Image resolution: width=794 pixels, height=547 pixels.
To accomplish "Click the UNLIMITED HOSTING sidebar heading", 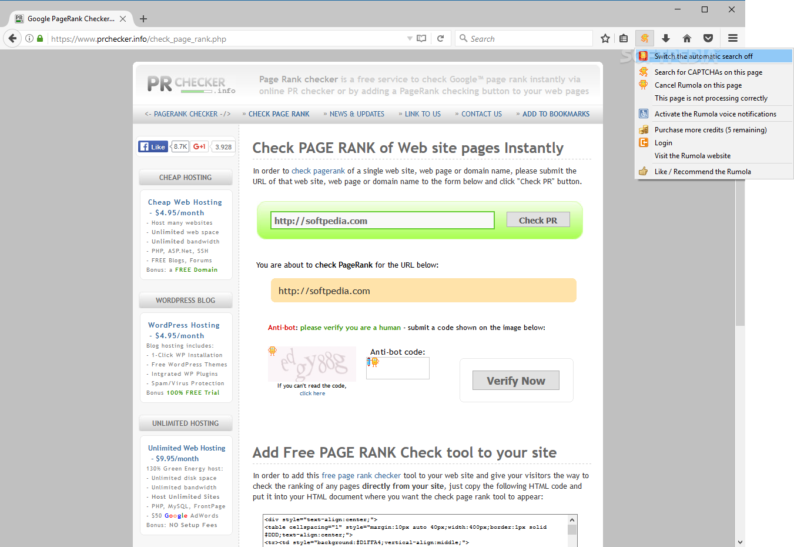I will click(x=186, y=423).
